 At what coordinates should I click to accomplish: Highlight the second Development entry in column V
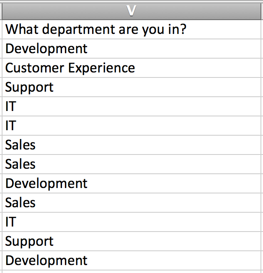click(46, 184)
